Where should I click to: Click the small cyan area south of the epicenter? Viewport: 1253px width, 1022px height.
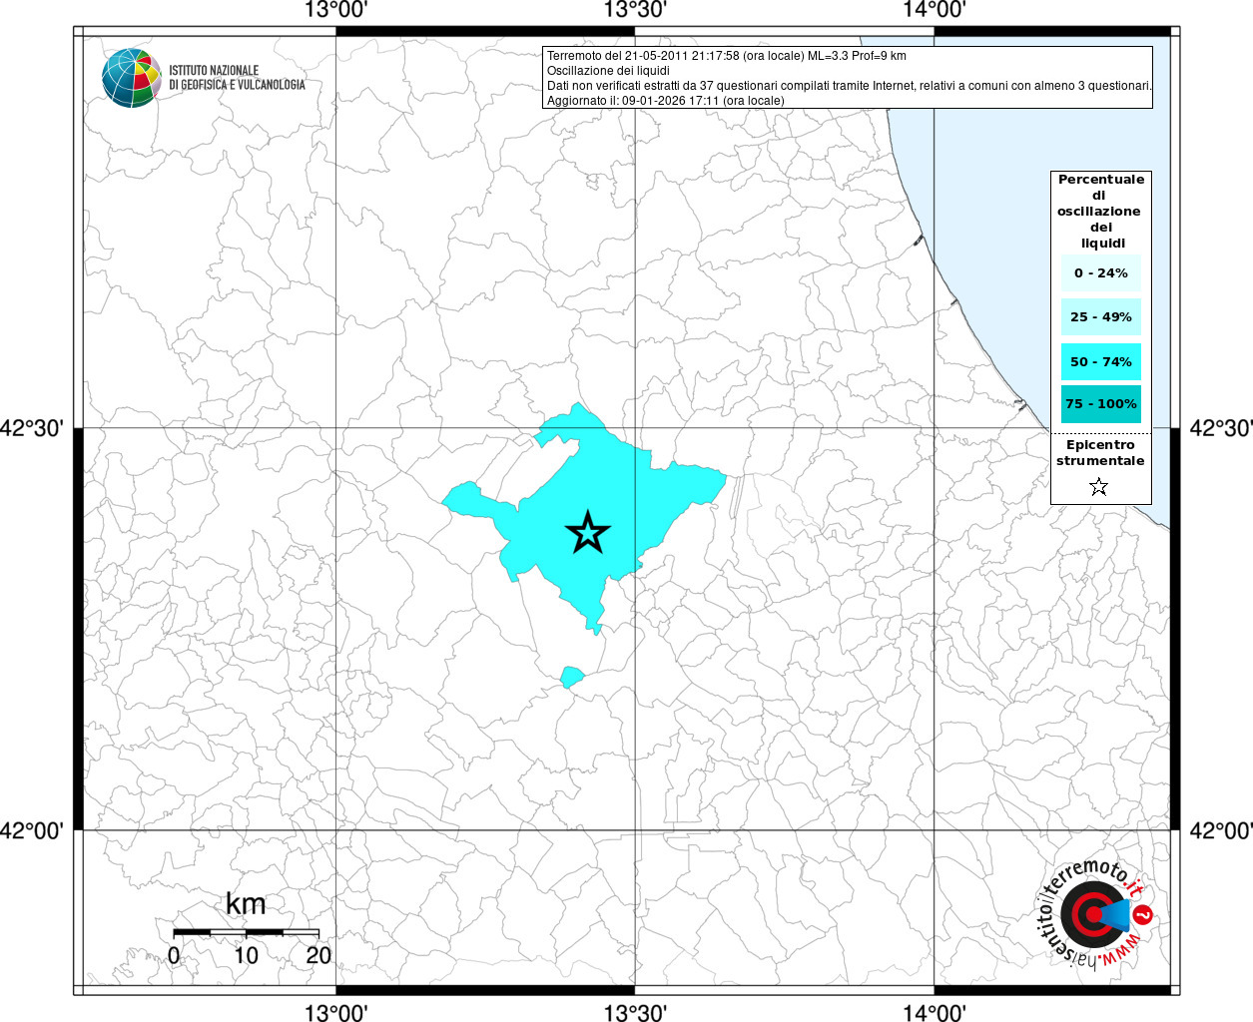pos(571,678)
